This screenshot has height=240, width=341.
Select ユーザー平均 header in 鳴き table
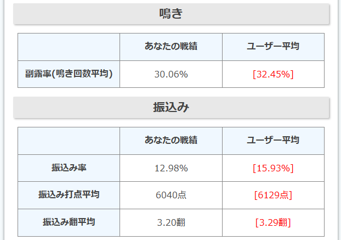click(273, 47)
